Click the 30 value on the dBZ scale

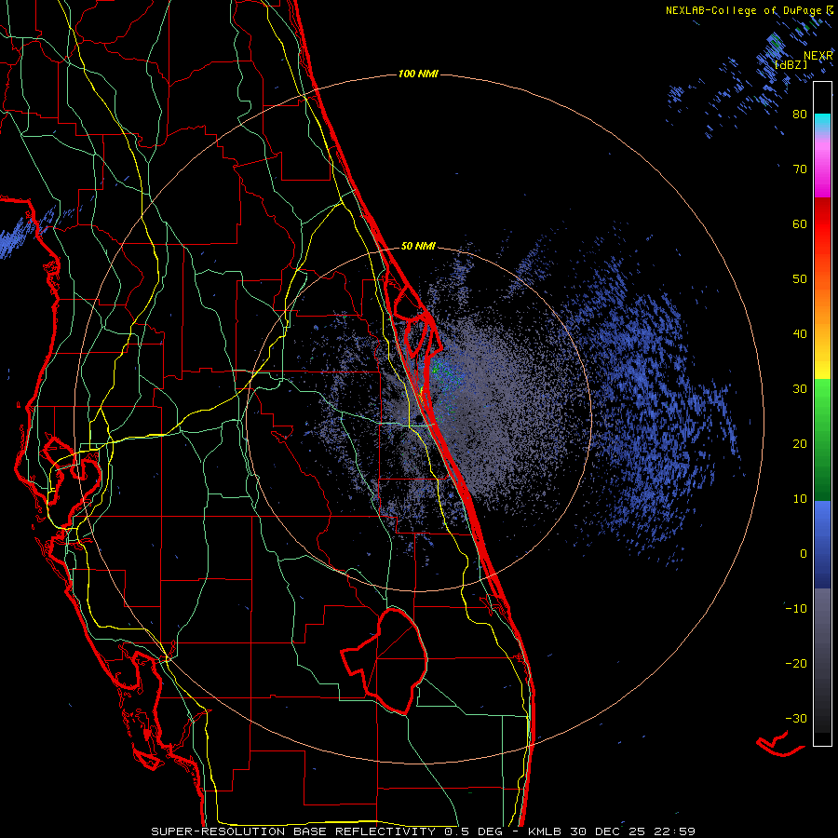(800, 389)
